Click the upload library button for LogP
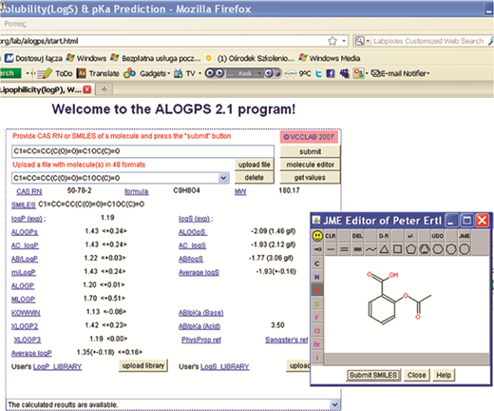The image size is (494, 411). [143, 365]
